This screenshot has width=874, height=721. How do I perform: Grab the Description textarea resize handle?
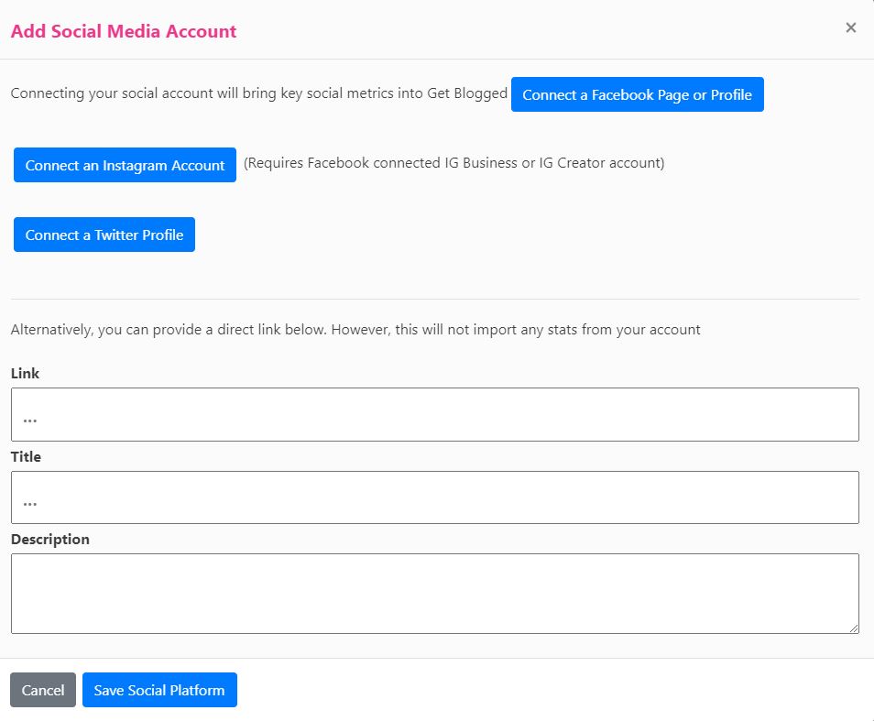point(854,628)
